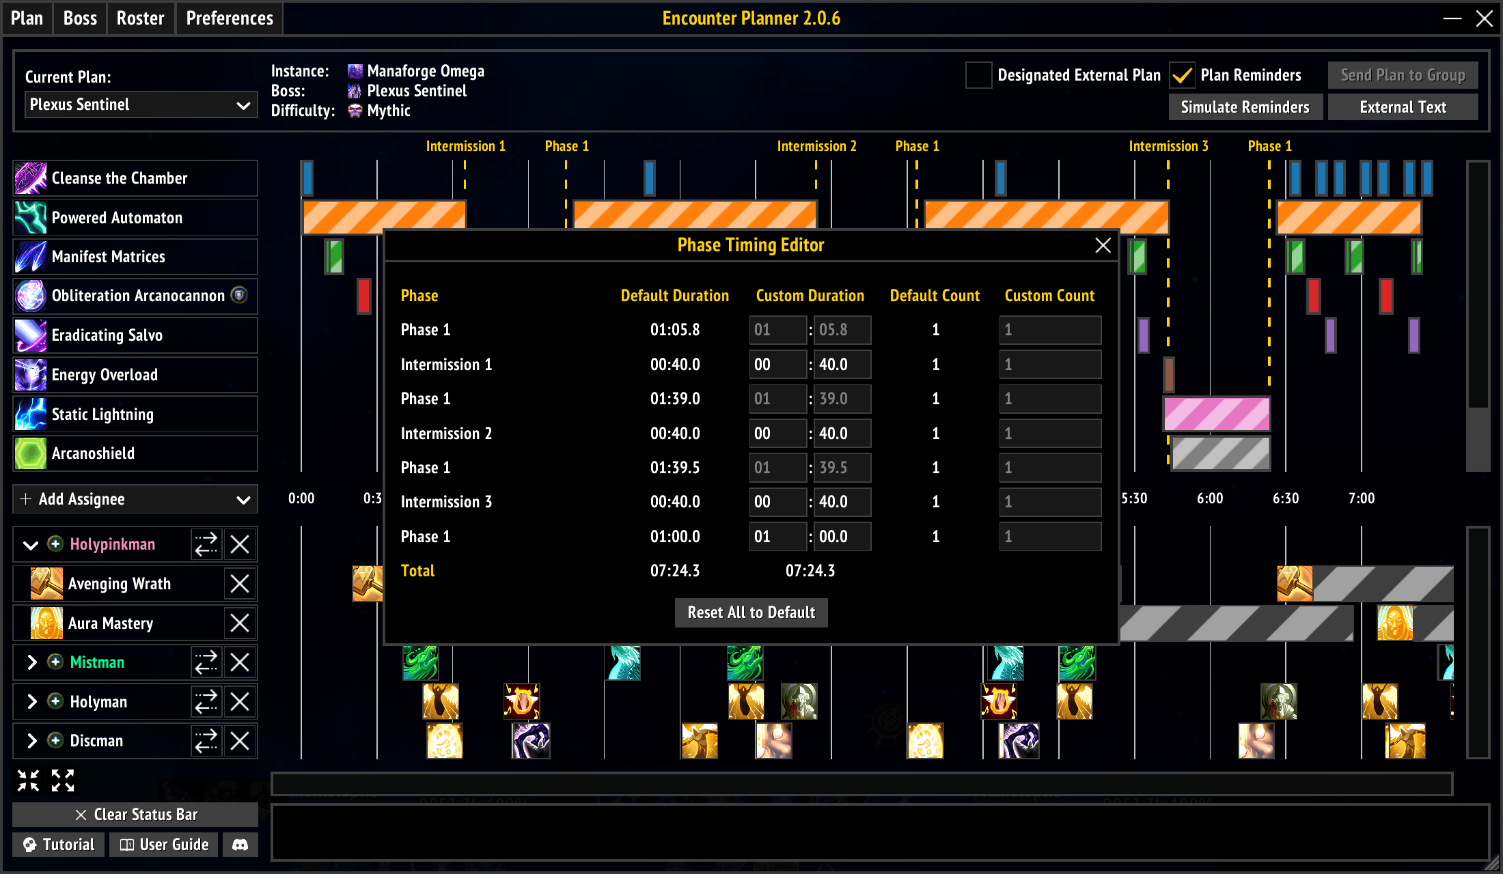The height and width of the screenshot is (874, 1503).
Task: Enable the Designated External Plan checkbox
Action: [x=978, y=75]
